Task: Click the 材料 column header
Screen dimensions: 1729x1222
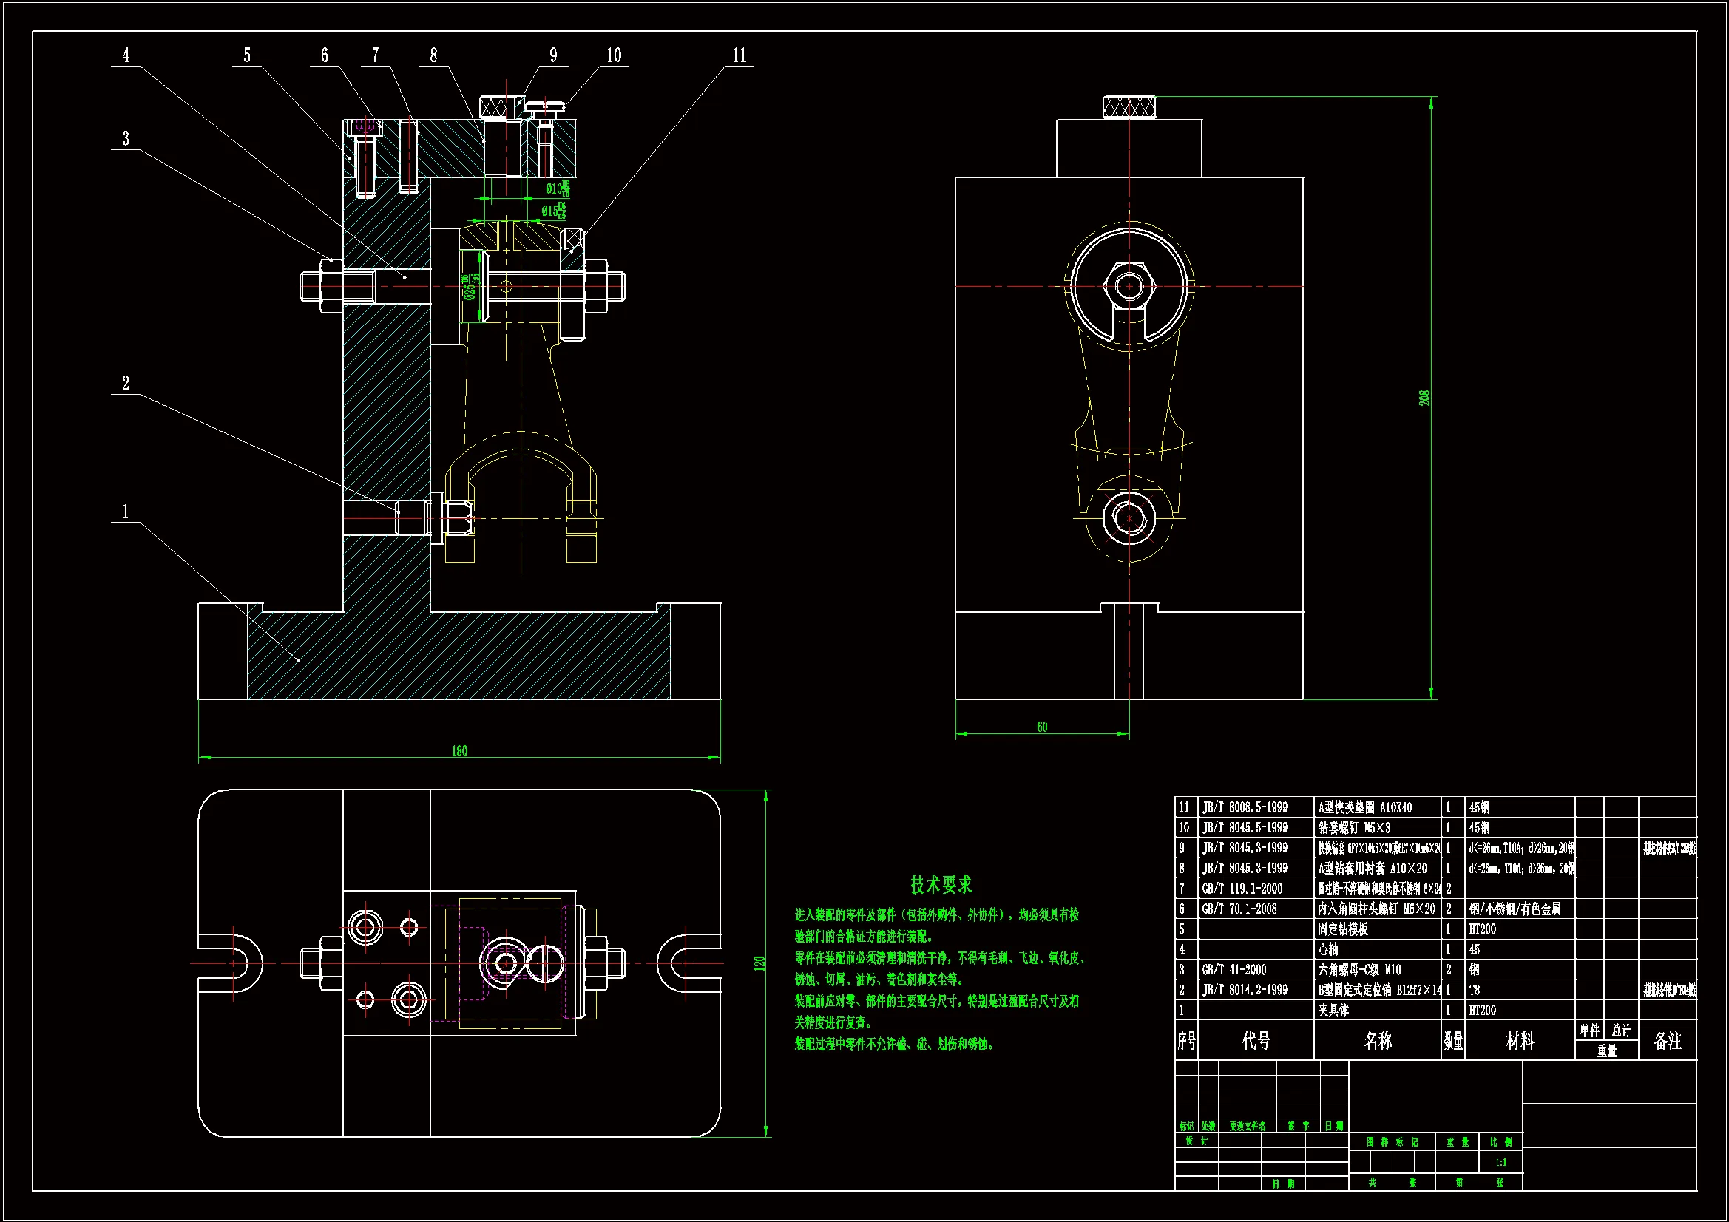Action: pos(1519,1041)
